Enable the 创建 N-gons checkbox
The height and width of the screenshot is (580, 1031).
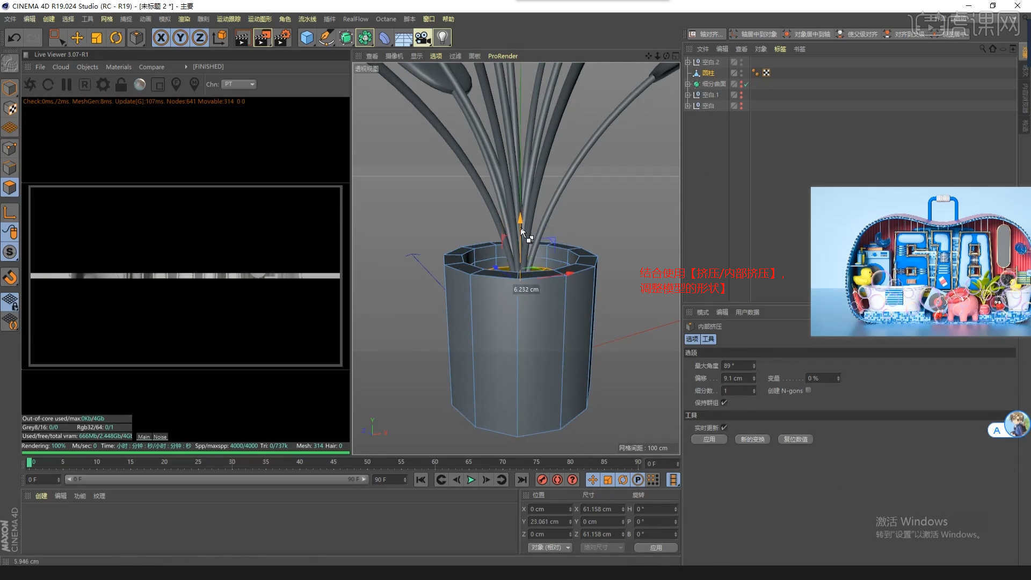(808, 390)
